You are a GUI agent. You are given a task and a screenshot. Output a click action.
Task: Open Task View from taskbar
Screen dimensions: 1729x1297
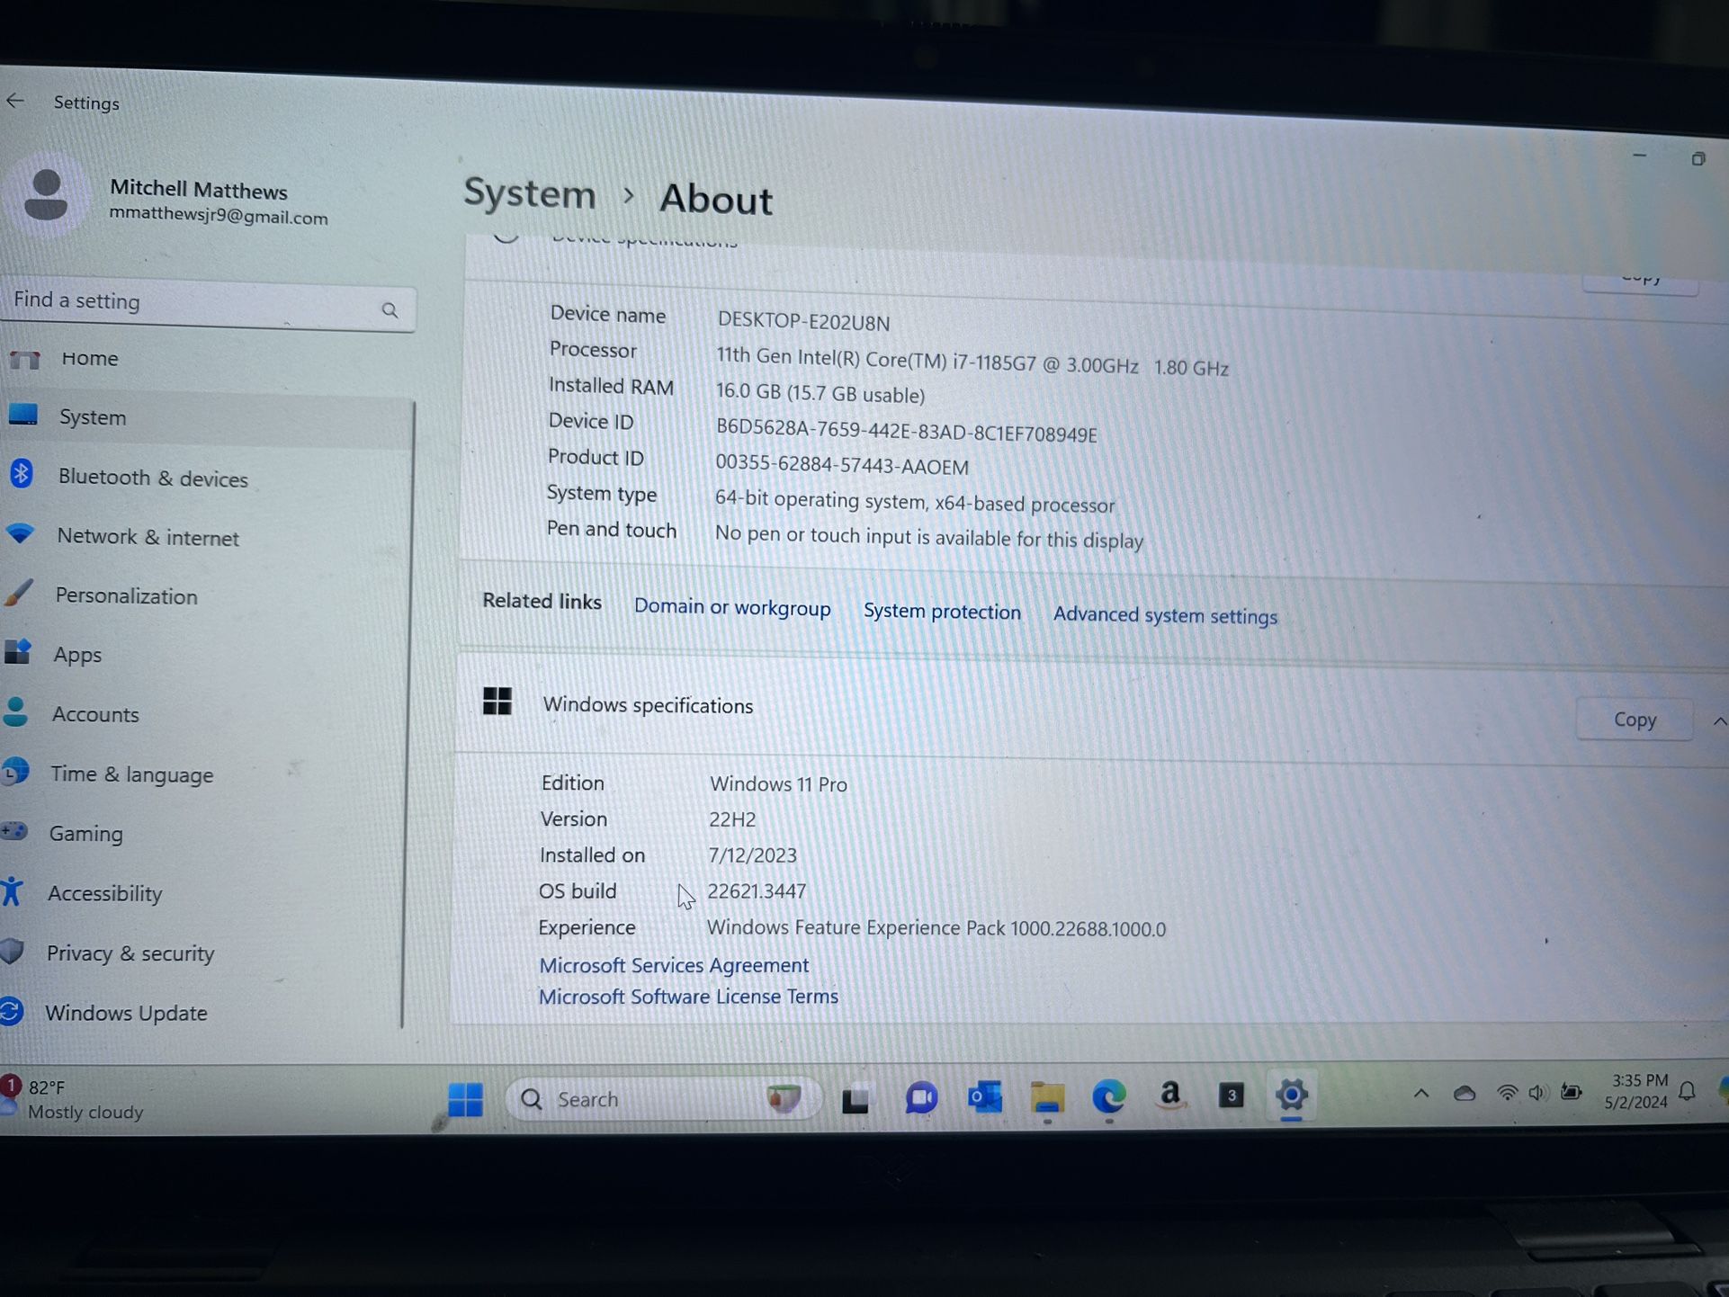(855, 1099)
